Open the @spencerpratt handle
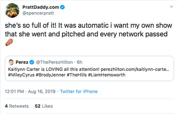 38,13
